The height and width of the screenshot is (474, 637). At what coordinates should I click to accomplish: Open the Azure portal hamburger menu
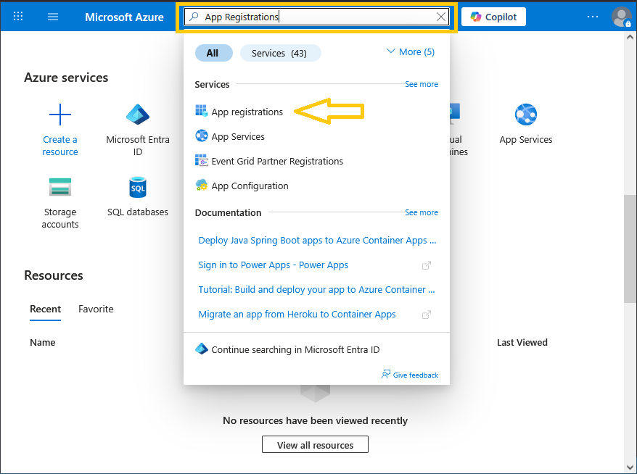53,17
